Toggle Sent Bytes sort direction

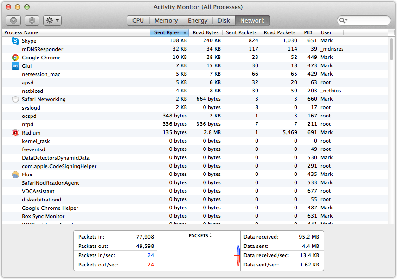[169, 32]
